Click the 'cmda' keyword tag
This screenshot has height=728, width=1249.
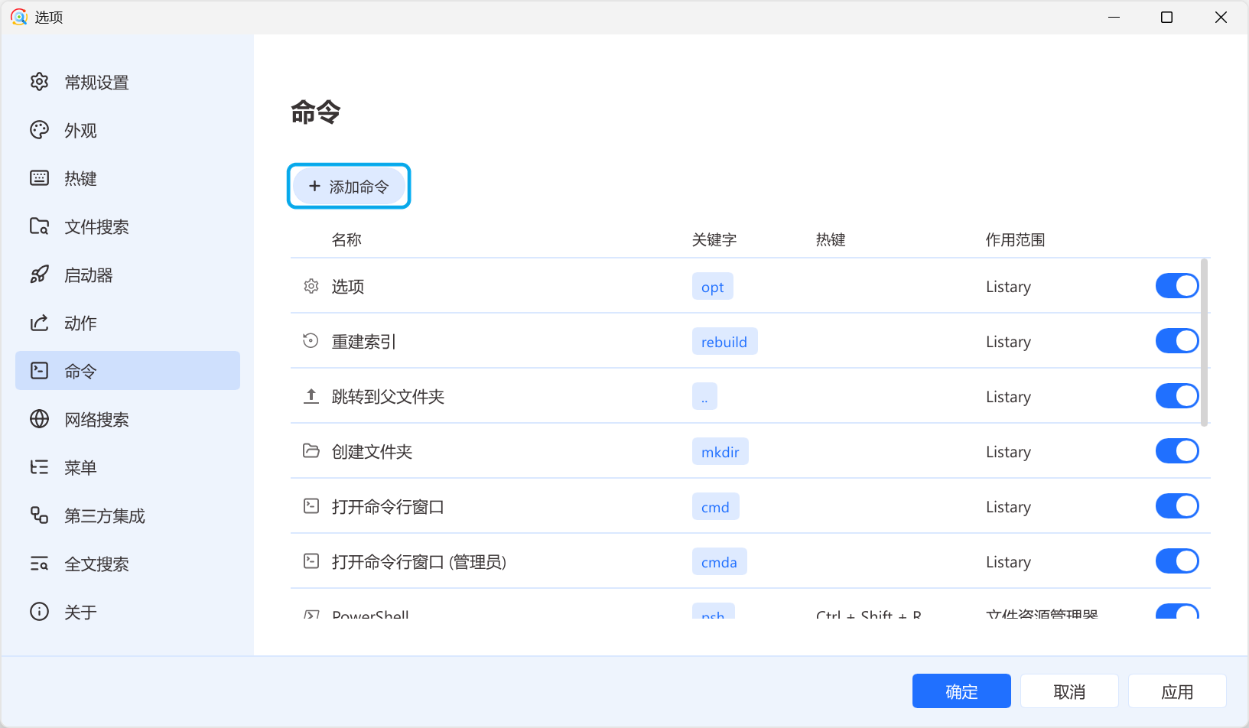click(x=720, y=562)
